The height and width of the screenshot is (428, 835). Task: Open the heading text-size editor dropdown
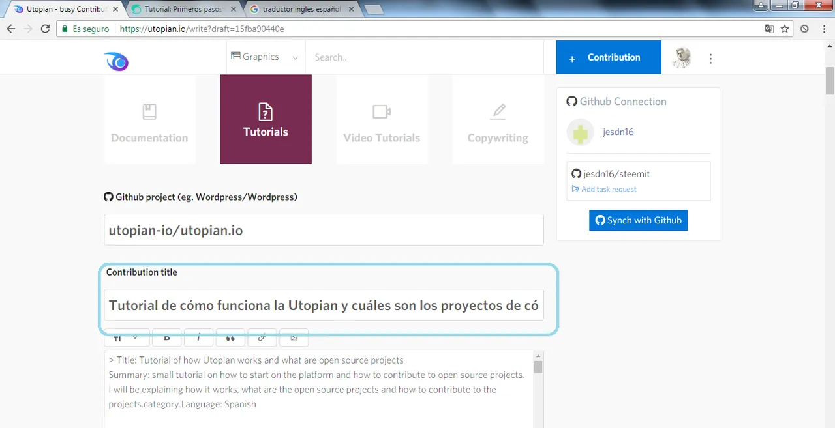[127, 338]
